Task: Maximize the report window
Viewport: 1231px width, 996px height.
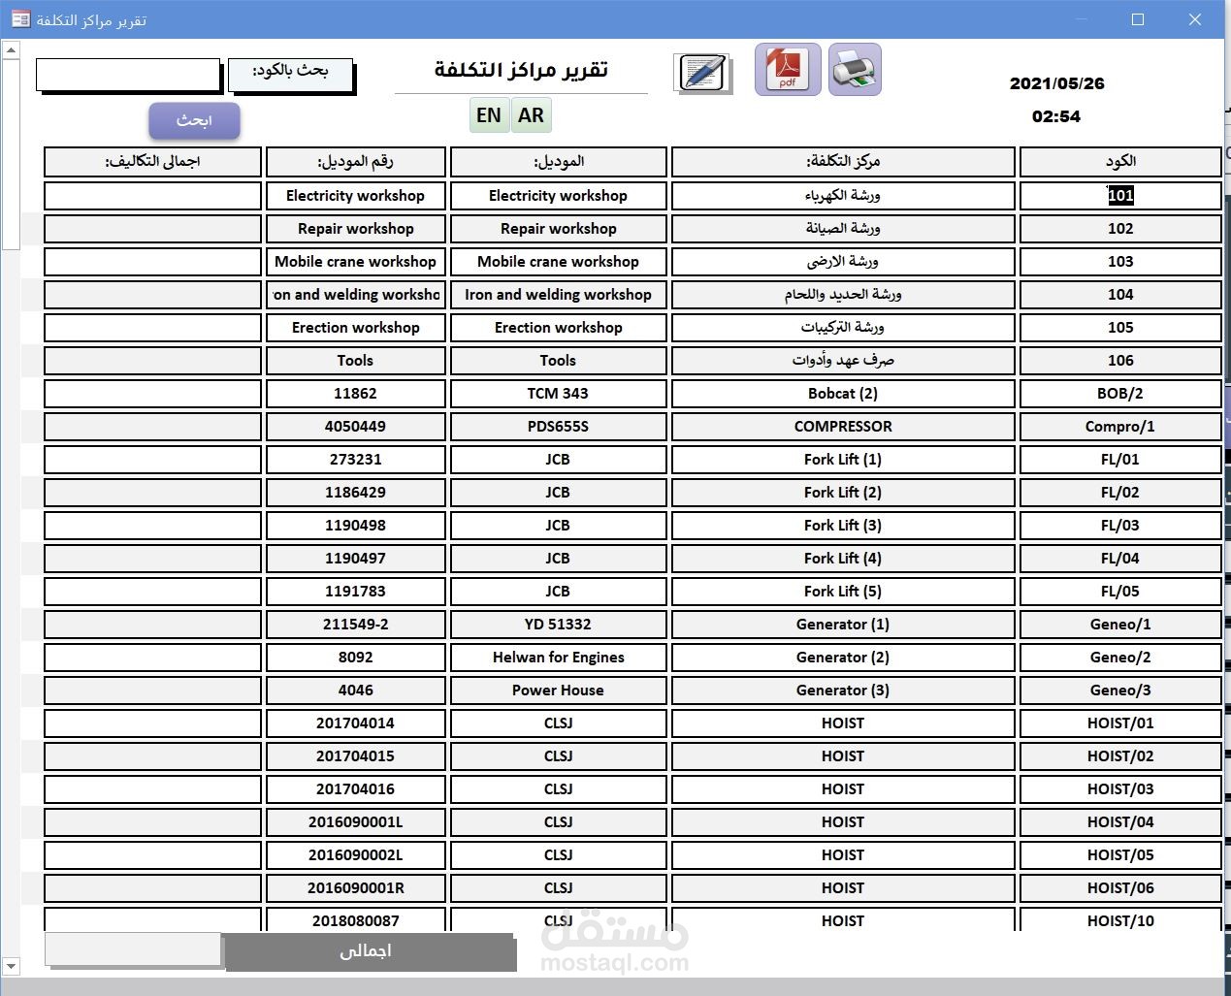Action: (x=1138, y=19)
